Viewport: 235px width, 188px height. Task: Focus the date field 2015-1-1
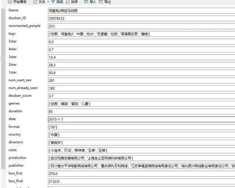[x=141, y=120]
